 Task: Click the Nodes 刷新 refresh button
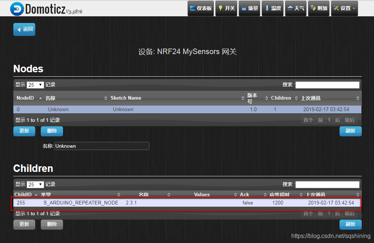coord(350,131)
